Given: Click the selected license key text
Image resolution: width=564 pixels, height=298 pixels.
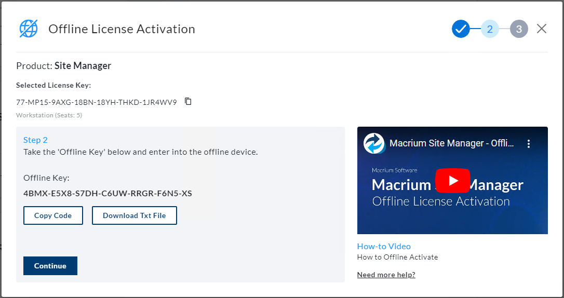Looking at the screenshot, I should [x=97, y=102].
